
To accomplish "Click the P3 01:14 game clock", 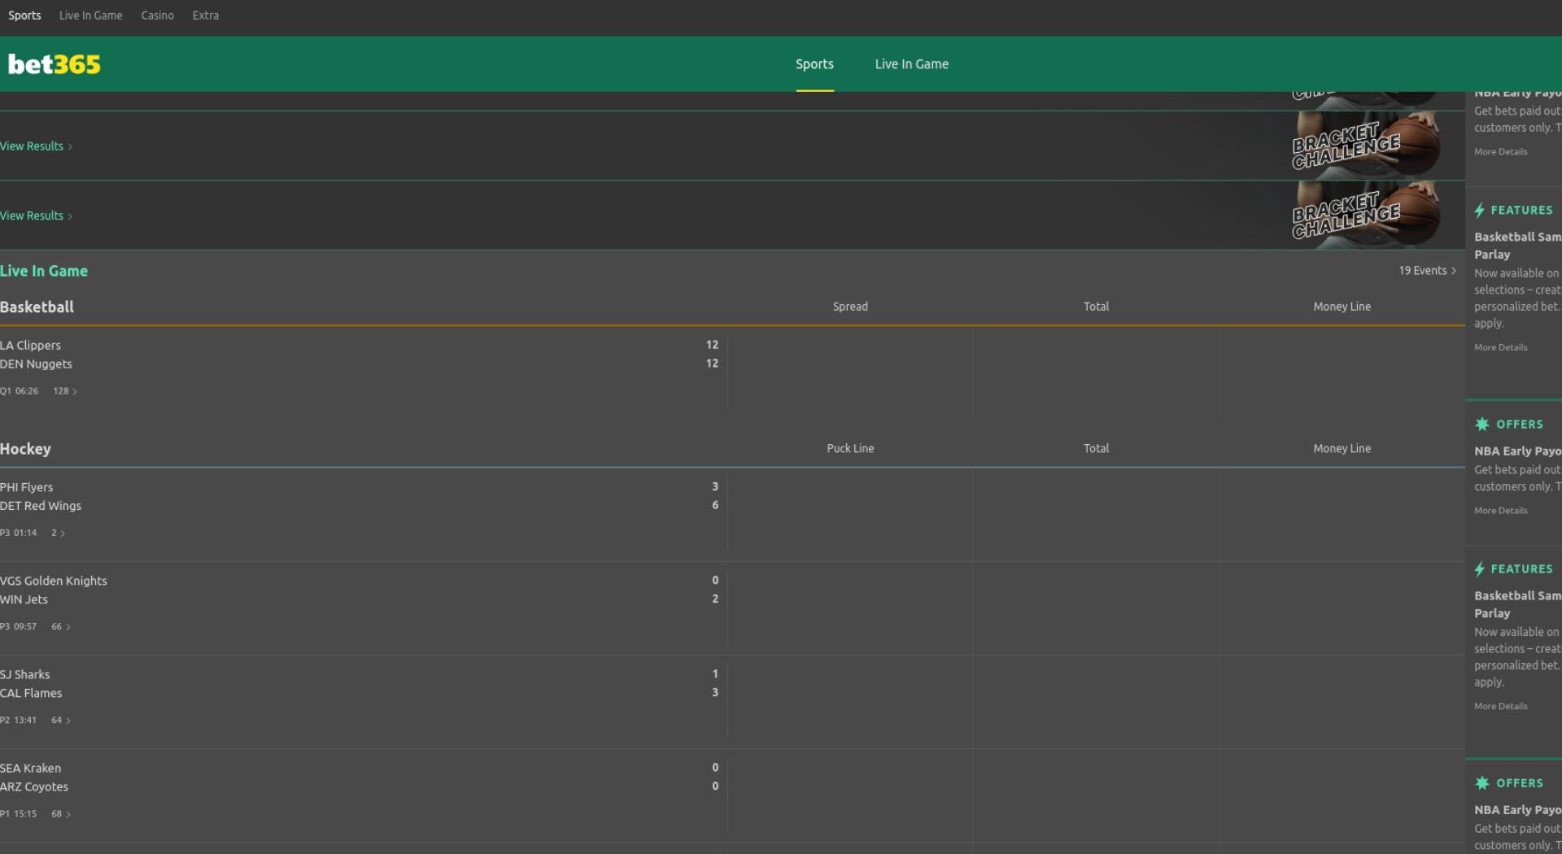I will 19,533.
